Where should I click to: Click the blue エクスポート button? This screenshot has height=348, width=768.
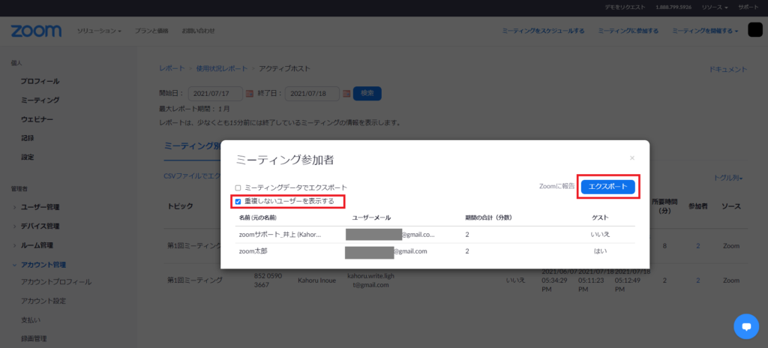pos(608,185)
